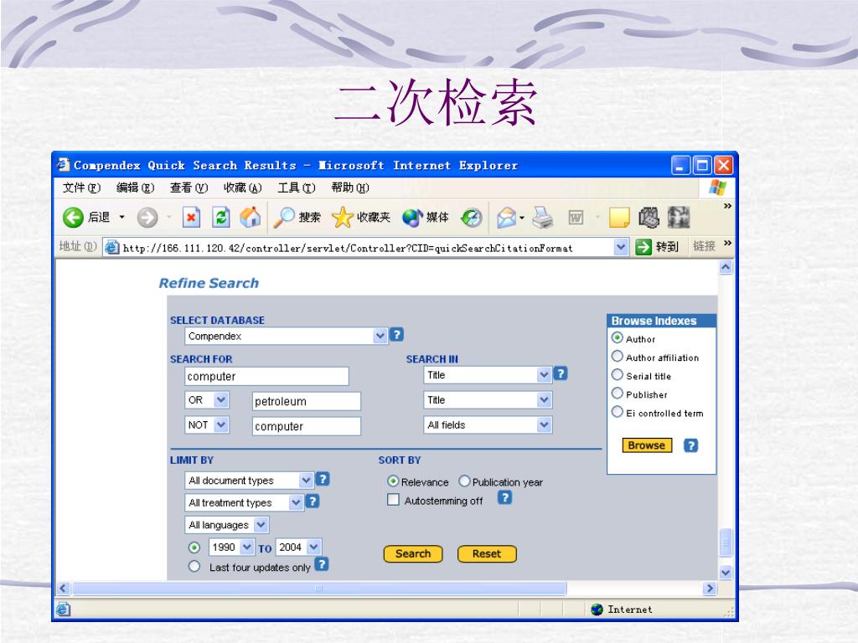Image resolution: width=858 pixels, height=643 pixels.
Task: Sort by Publication year radio button
Action: click(x=464, y=481)
